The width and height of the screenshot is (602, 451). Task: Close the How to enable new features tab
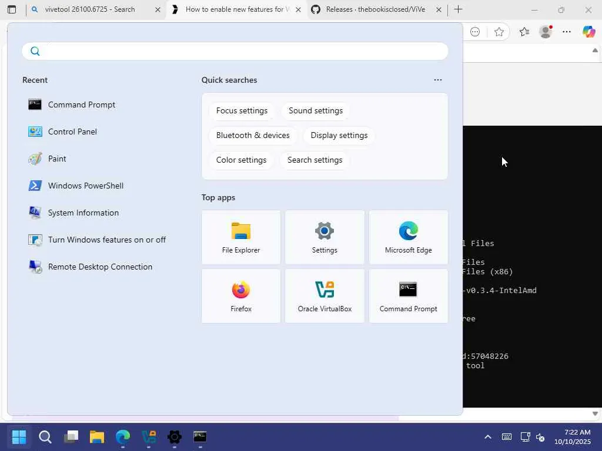tap(298, 9)
